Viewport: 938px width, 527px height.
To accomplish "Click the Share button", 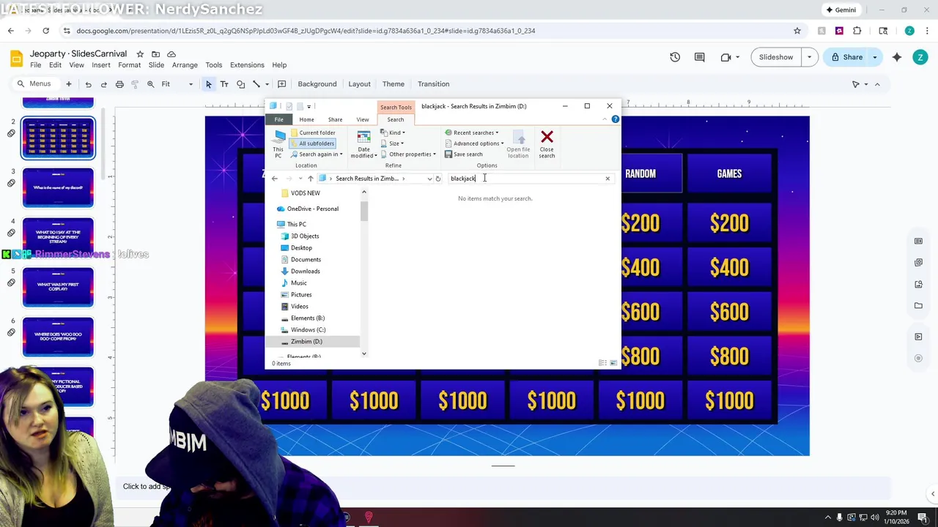I will point(846,57).
